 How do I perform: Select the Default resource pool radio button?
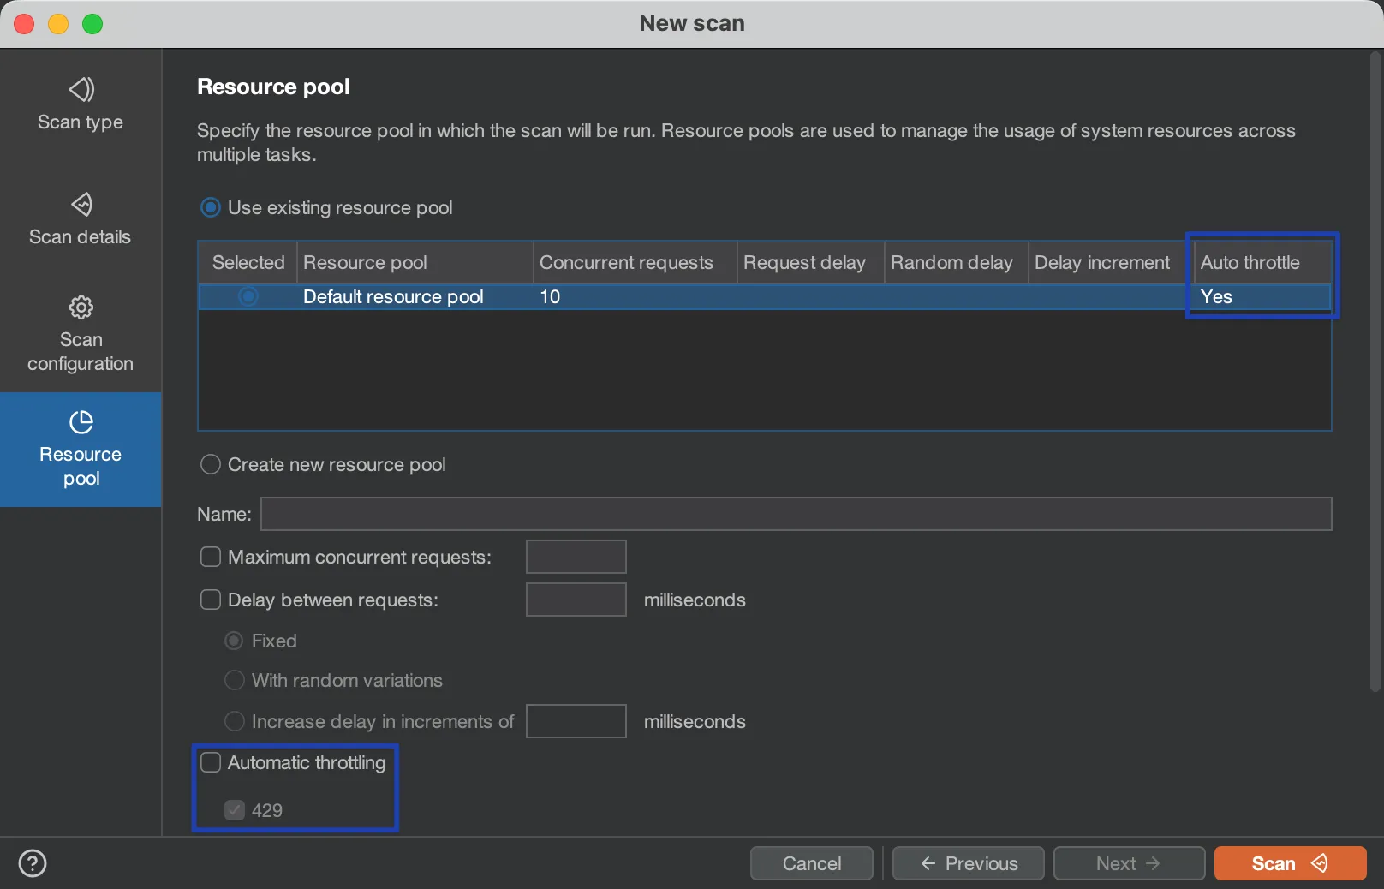[x=248, y=297]
